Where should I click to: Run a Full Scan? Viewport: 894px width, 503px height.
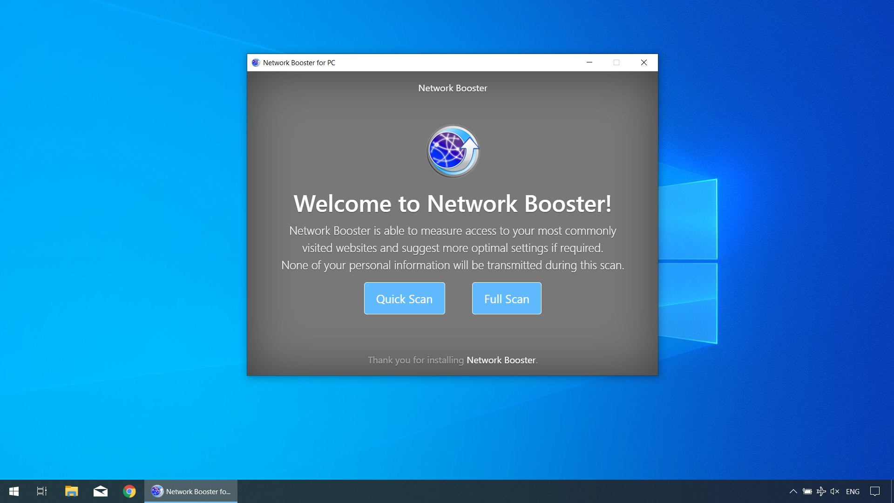pyautogui.click(x=506, y=299)
